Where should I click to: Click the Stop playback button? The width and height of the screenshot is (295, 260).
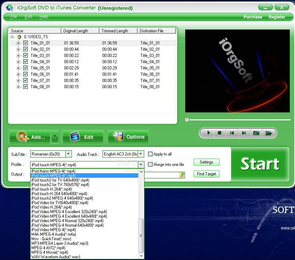(x=220, y=133)
